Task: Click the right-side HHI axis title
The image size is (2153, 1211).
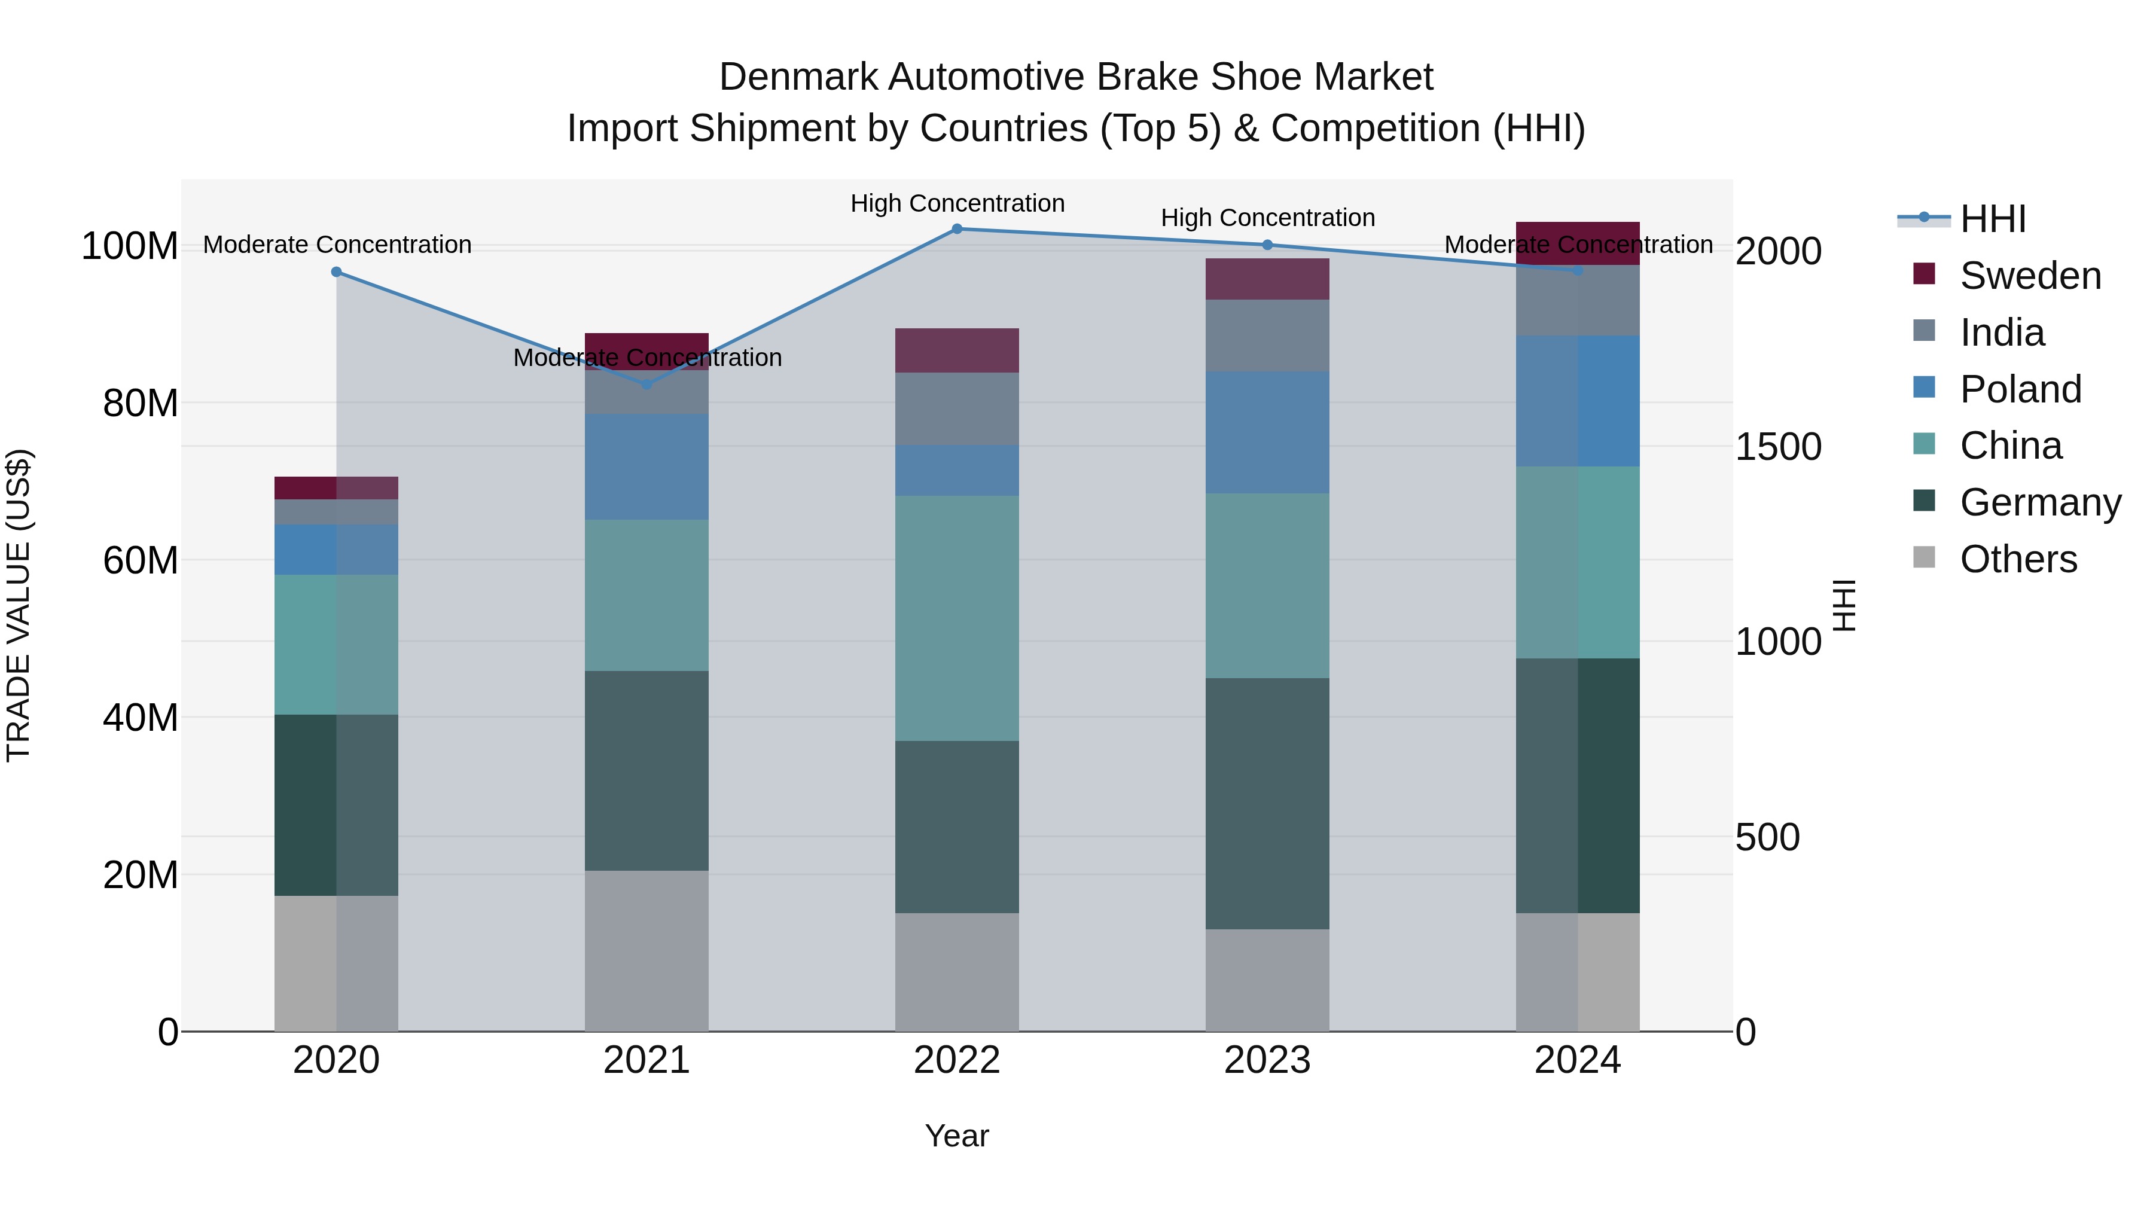Action: (1844, 605)
